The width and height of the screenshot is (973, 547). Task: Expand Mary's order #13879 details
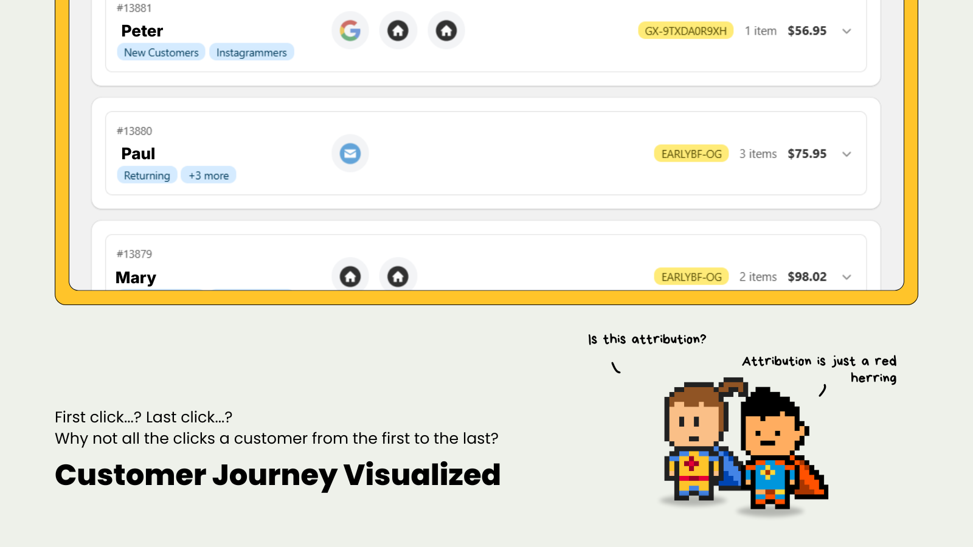pos(847,277)
